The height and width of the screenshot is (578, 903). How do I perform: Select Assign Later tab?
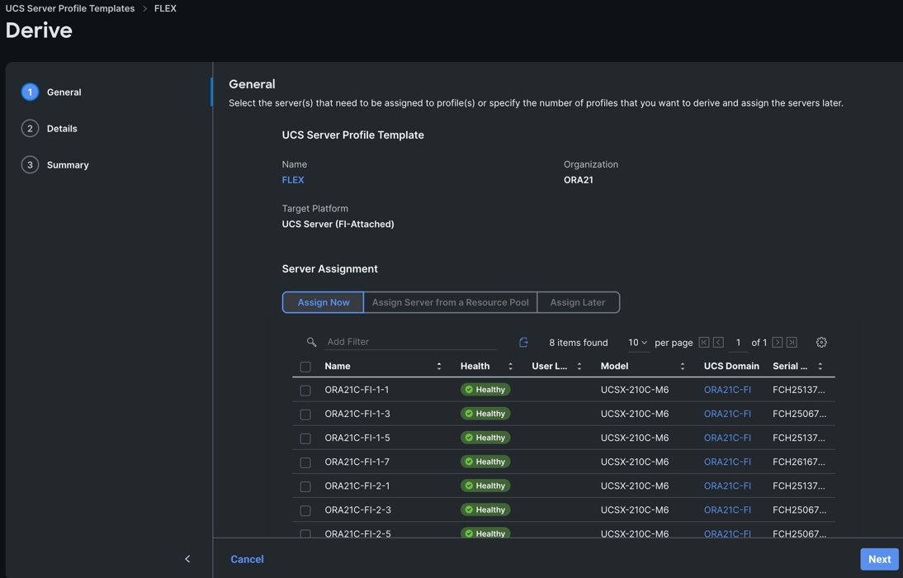(x=578, y=302)
